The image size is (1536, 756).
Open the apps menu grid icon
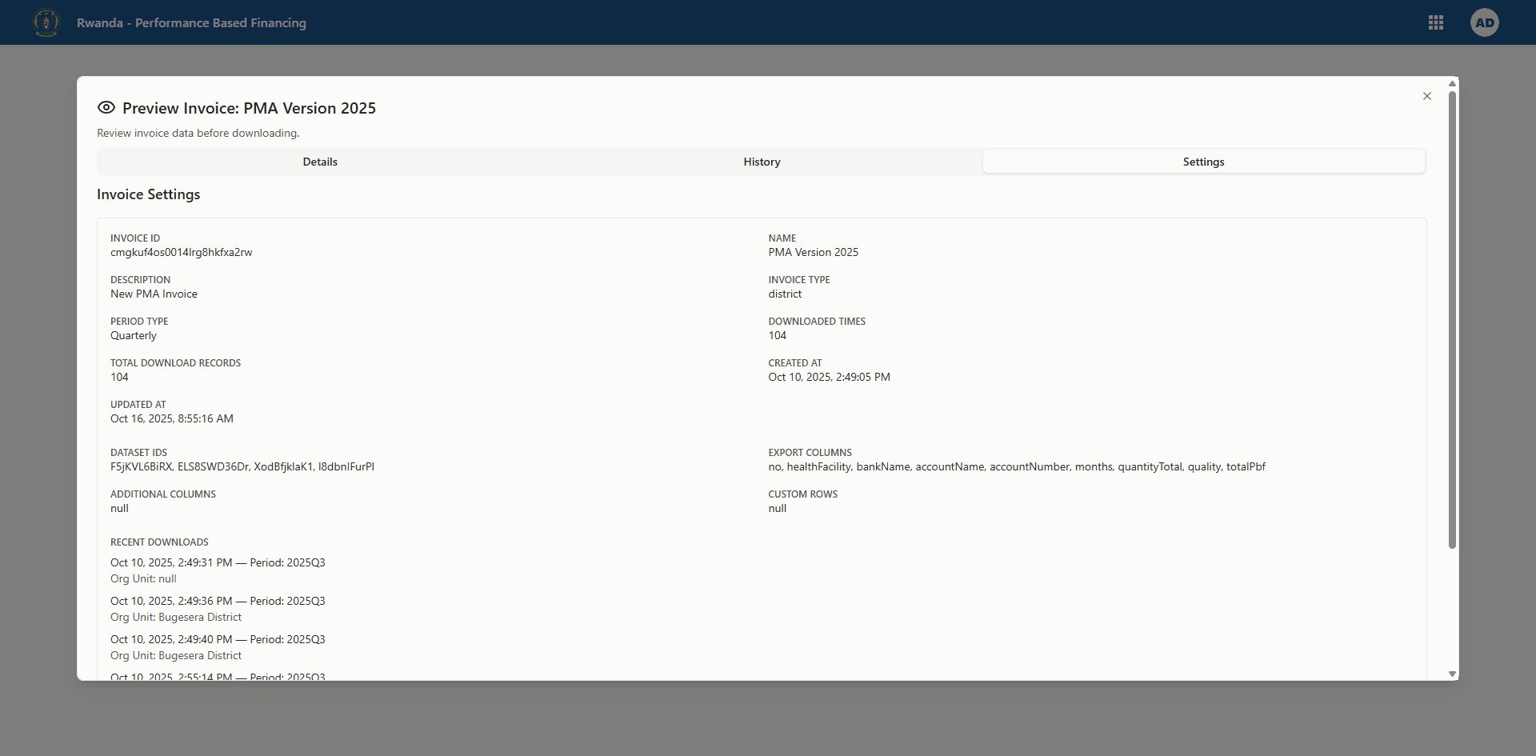pyautogui.click(x=1436, y=22)
